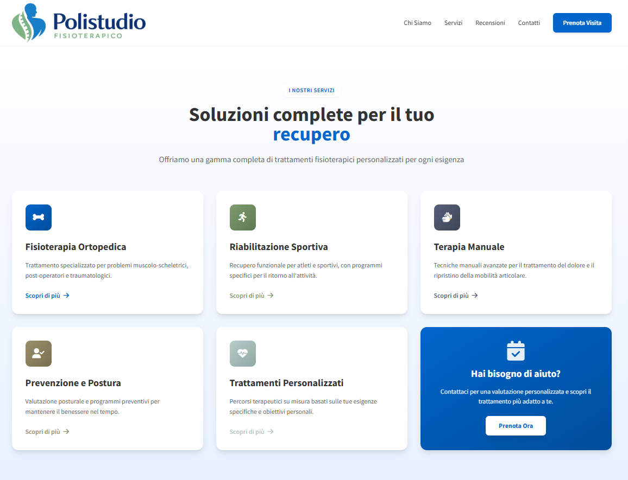Open the Chi Siamo menu item
The image size is (628, 480).
[417, 23]
